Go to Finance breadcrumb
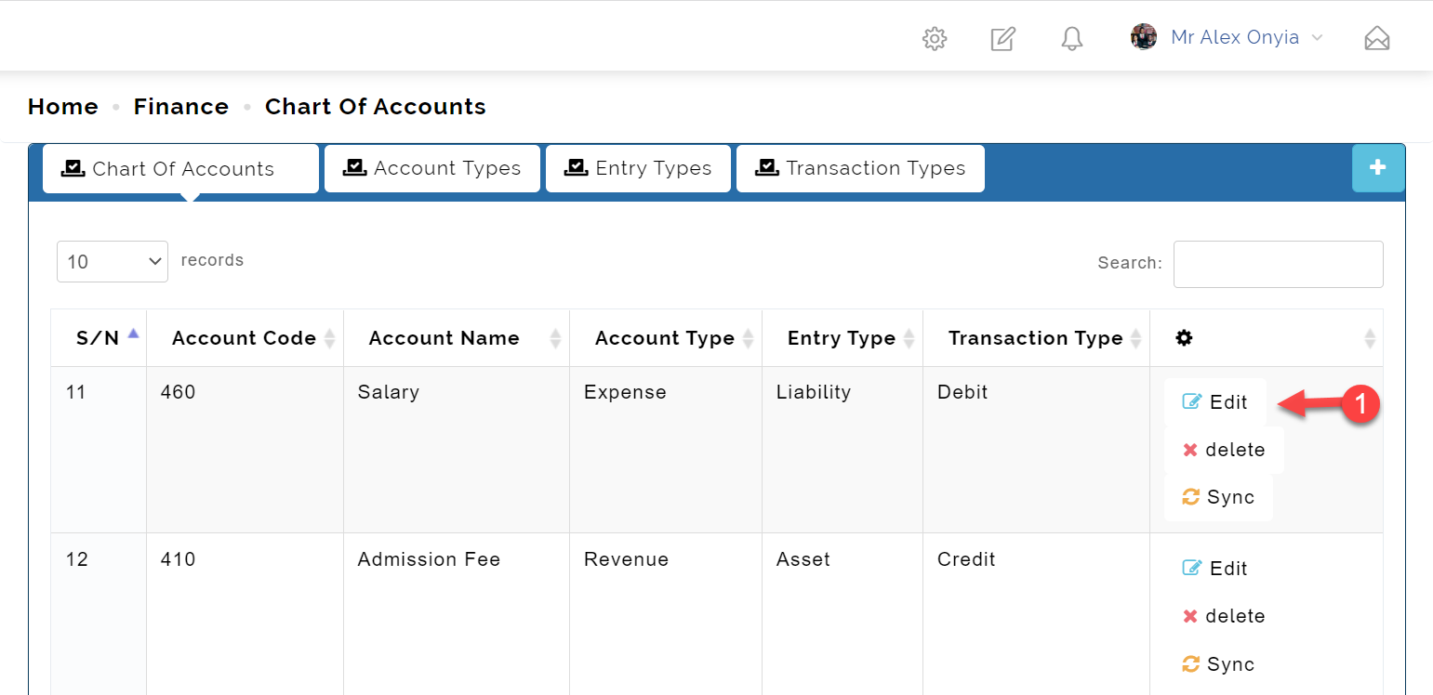1433x695 pixels. click(181, 107)
